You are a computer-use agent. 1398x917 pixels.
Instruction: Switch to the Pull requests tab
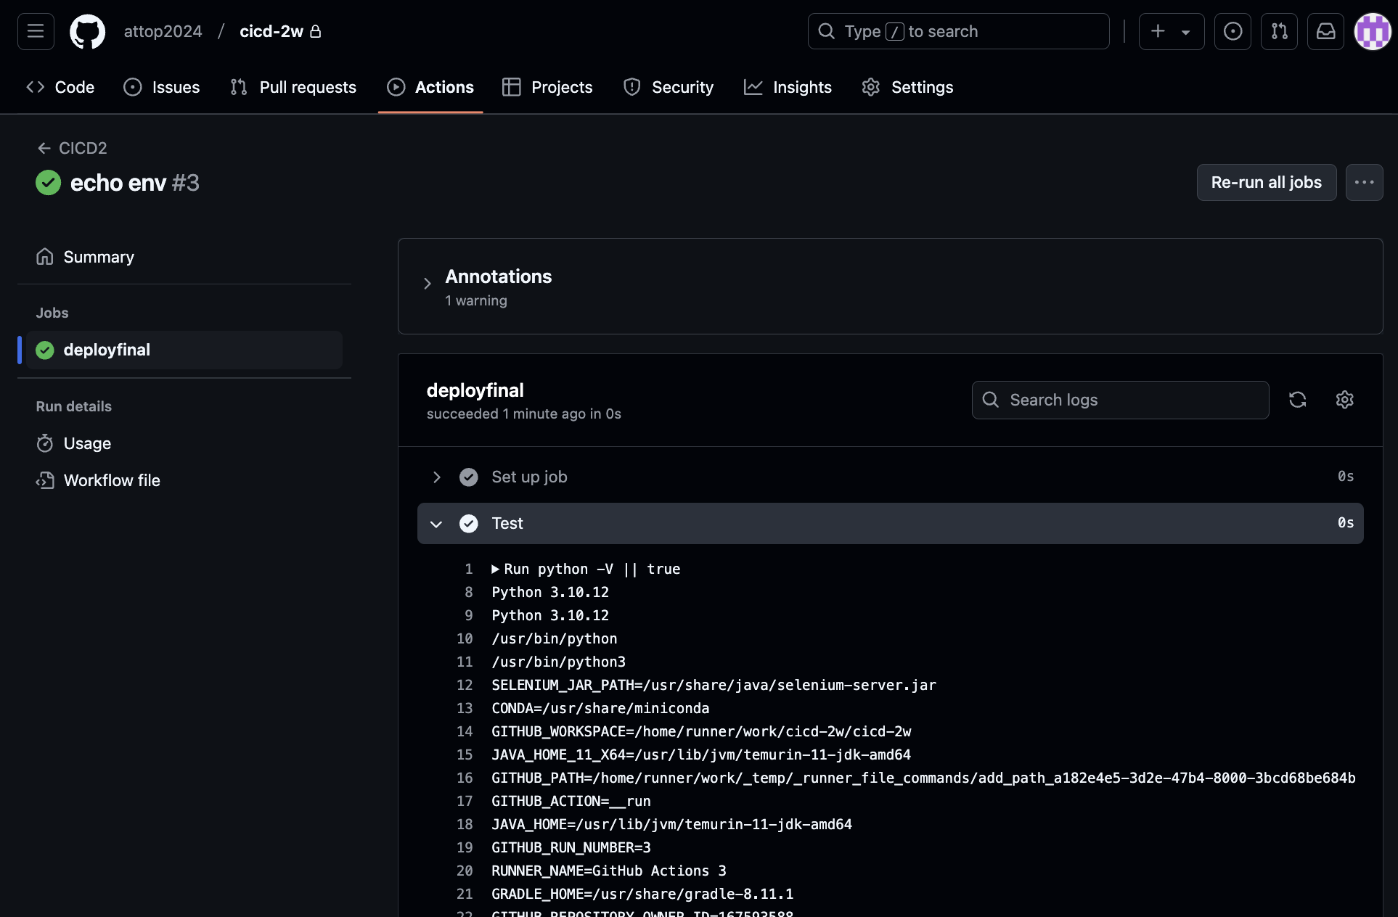pyautogui.click(x=293, y=87)
